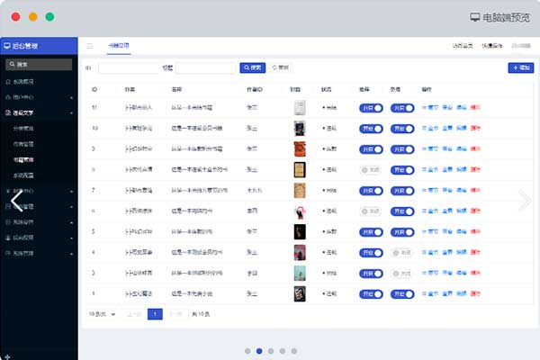Click the 后台权限 icon in sidebar
This screenshot has height=360, width=540.
(x=8, y=238)
